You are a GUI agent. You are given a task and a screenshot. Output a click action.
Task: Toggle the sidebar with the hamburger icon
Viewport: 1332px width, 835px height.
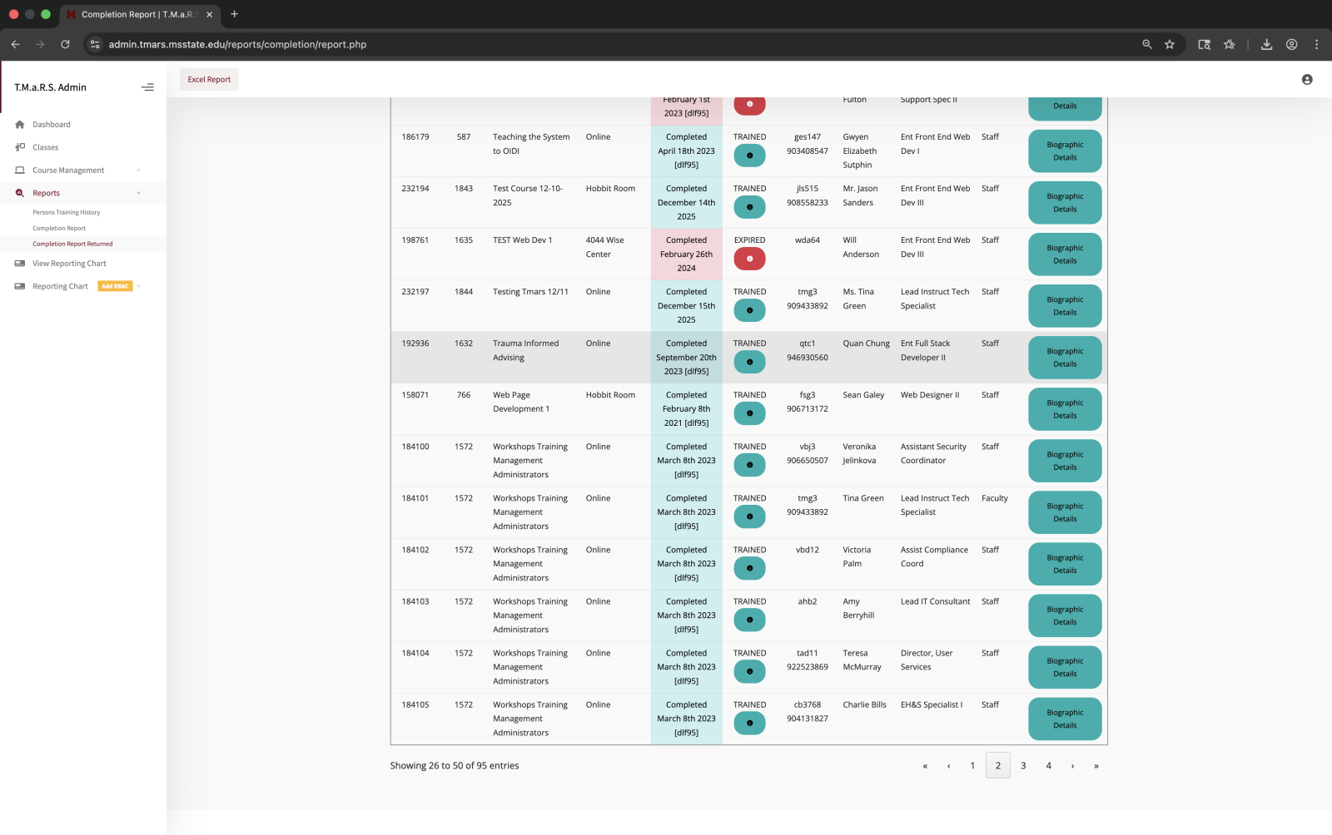coord(147,86)
